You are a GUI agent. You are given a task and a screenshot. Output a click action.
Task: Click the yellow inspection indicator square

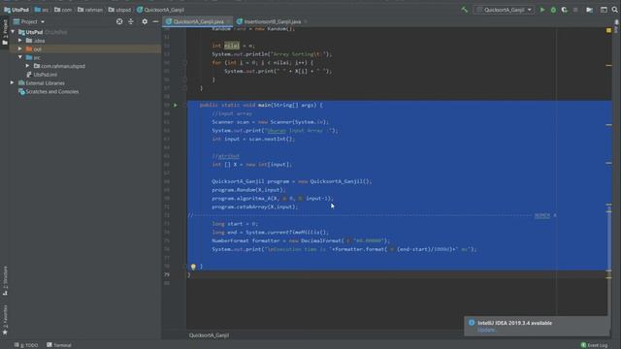pyautogui.click(x=608, y=30)
